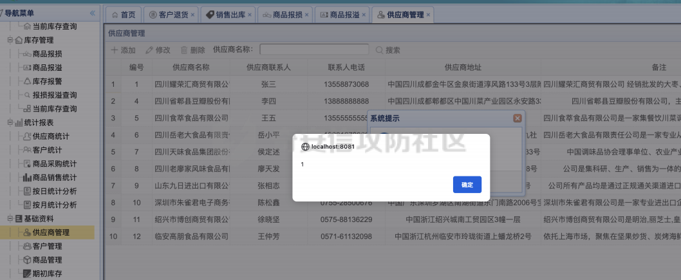Image resolution: width=681 pixels, height=280 pixels.
Task: Sort by the 供应商联系人 column header
Action: click(269, 68)
